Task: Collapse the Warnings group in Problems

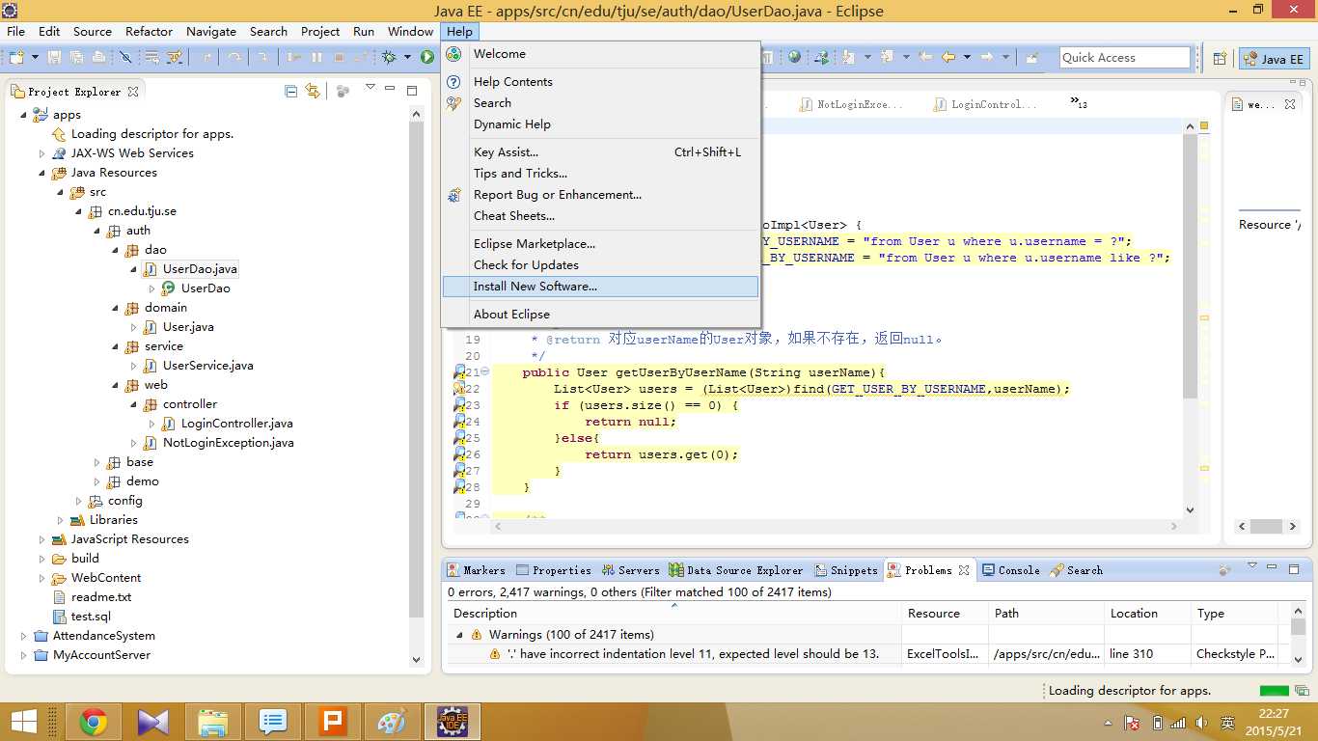Action: [459, 635]
